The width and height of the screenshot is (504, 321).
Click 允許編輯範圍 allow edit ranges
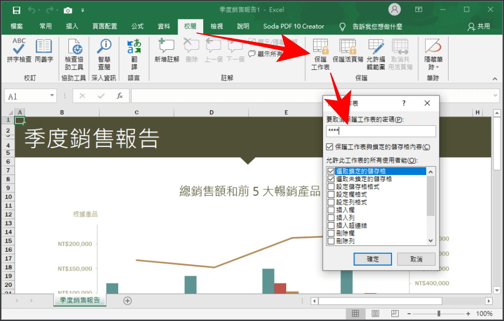click(376, 54)
